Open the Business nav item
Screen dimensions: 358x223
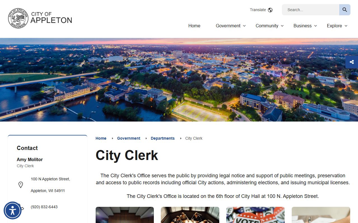click(x=302, y=26)
